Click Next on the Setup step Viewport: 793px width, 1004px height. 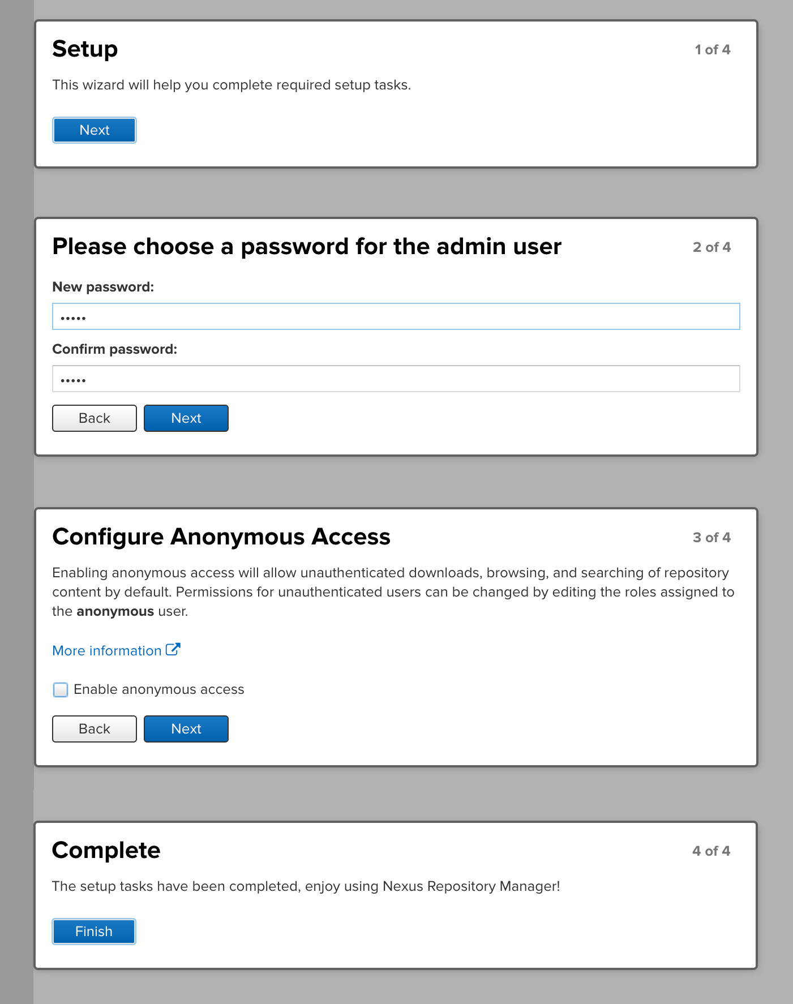[x=95, y=130]
